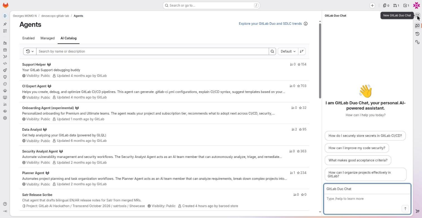The width and height of the screenshot is (422, 218).
Task: Click the info icon beside SDLC trends
Action: coord(306,24)
